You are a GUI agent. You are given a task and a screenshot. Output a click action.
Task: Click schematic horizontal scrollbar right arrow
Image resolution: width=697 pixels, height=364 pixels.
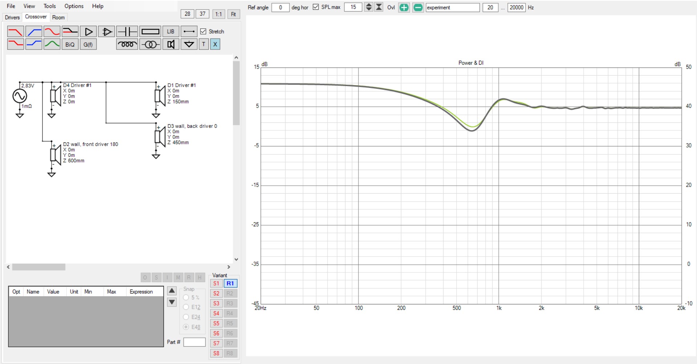228,267
